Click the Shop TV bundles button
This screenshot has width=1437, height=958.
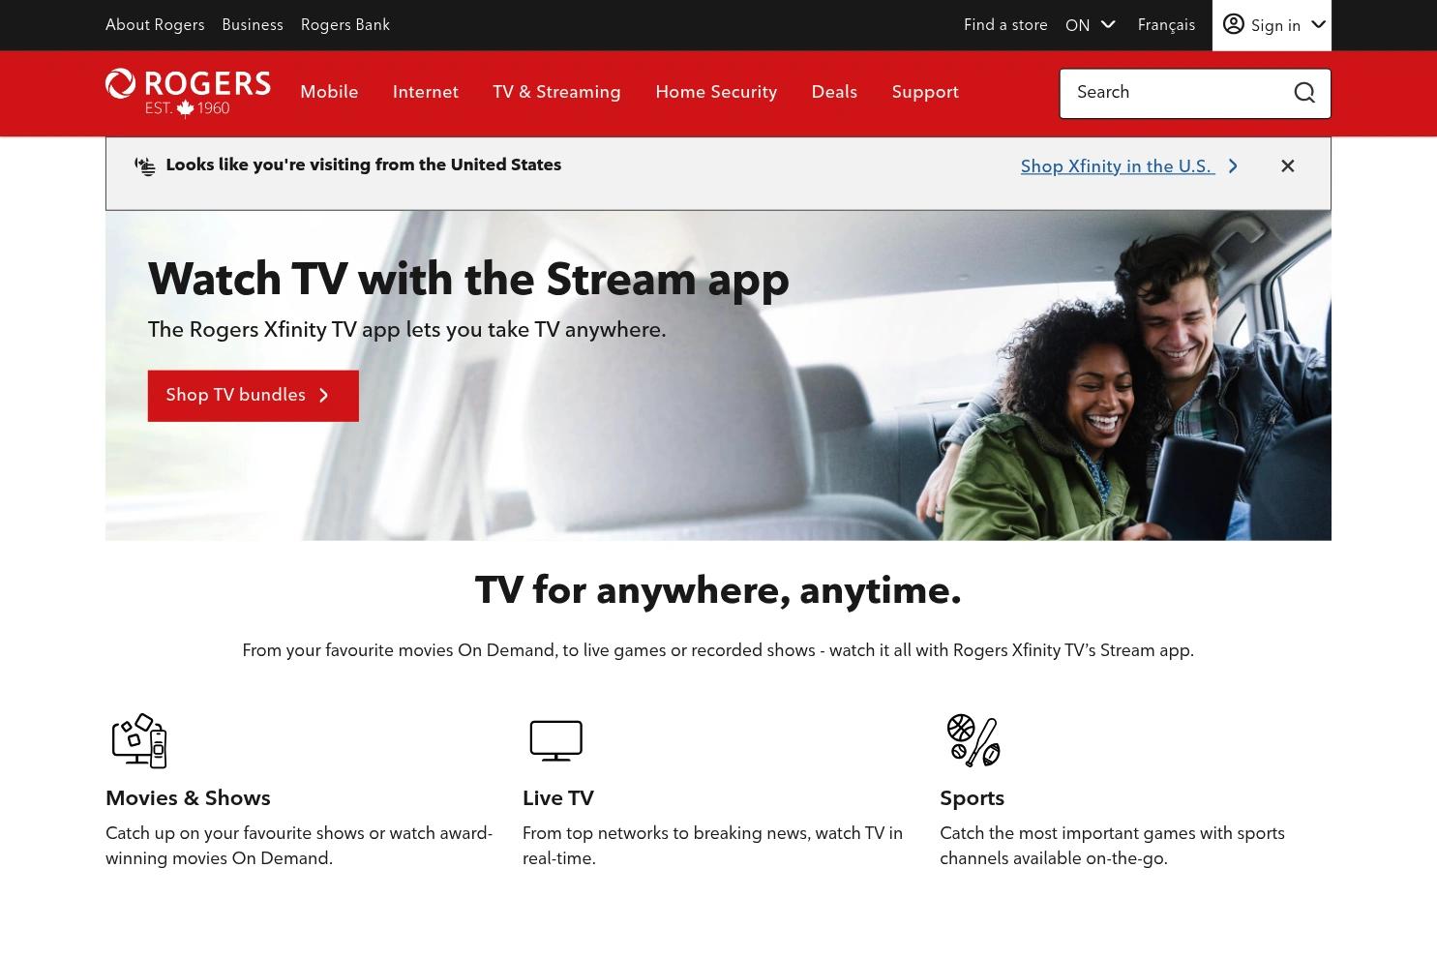[254, 396]
